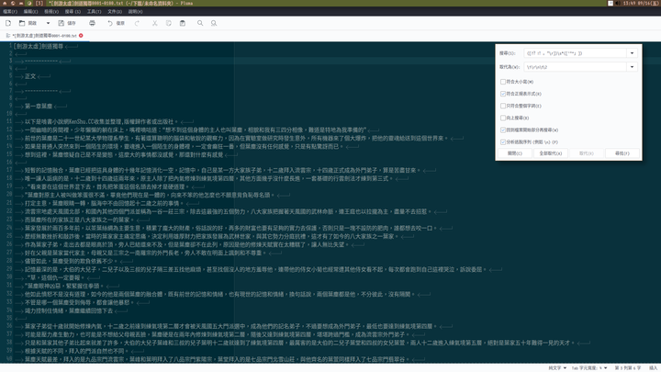Click the third top-panel launcher icon
The width and height of the screenshot is (661, 372).
pyautogui.click(x=21, y=3)
